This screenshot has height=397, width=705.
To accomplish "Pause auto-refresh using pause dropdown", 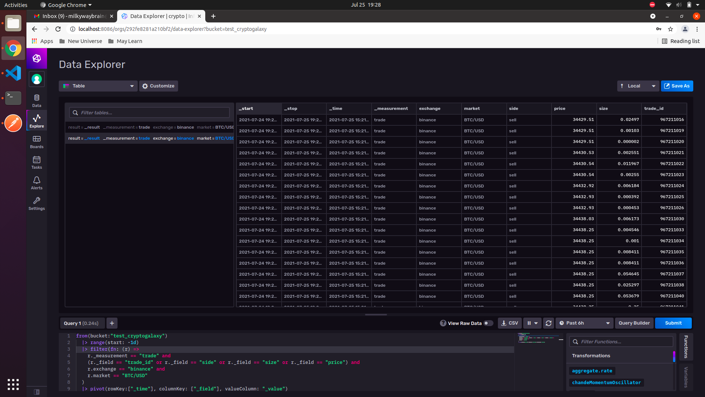I will 532,323.
